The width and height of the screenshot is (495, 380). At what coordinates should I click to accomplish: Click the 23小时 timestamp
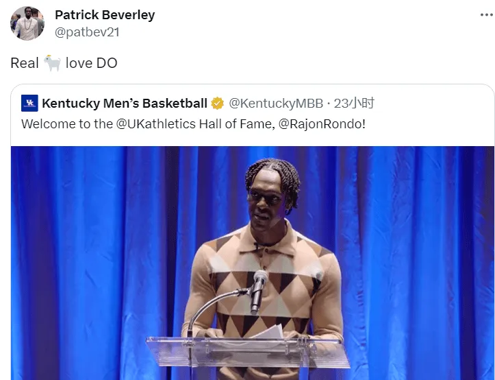pos(354,103)
